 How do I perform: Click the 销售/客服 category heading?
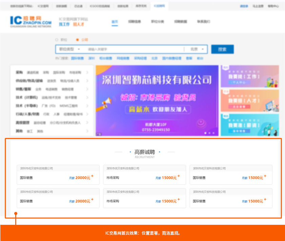[23, 89]
